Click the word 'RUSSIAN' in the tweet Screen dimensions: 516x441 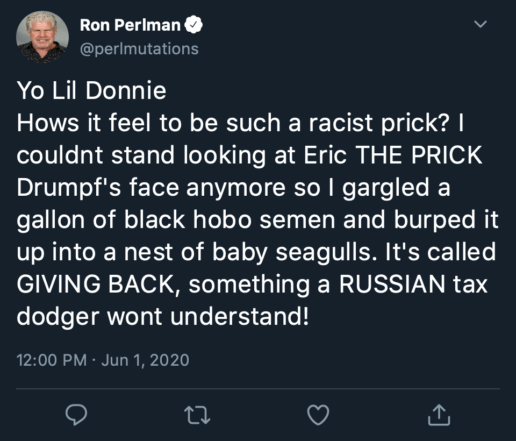point(392,284)
